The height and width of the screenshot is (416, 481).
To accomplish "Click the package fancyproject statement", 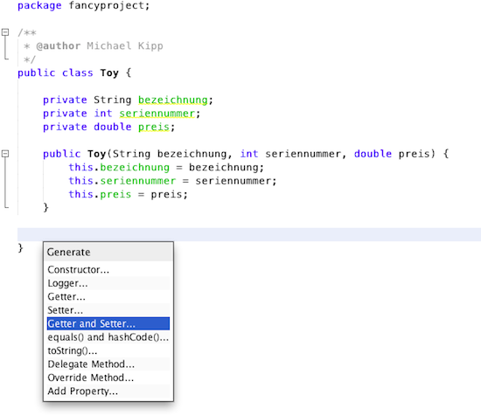I will point(83,5).
